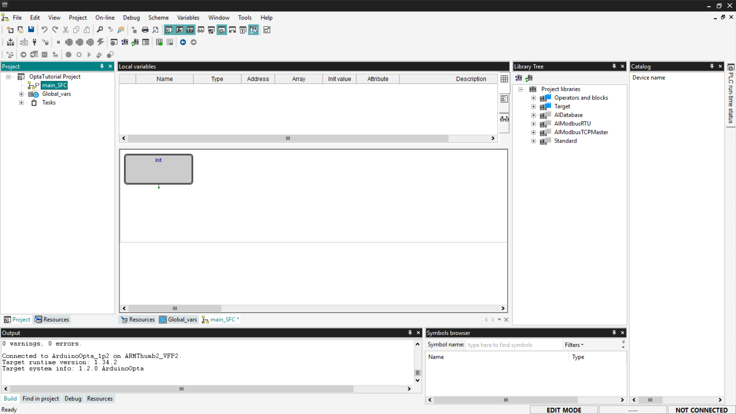Open the On-line menu

(105, 18)
